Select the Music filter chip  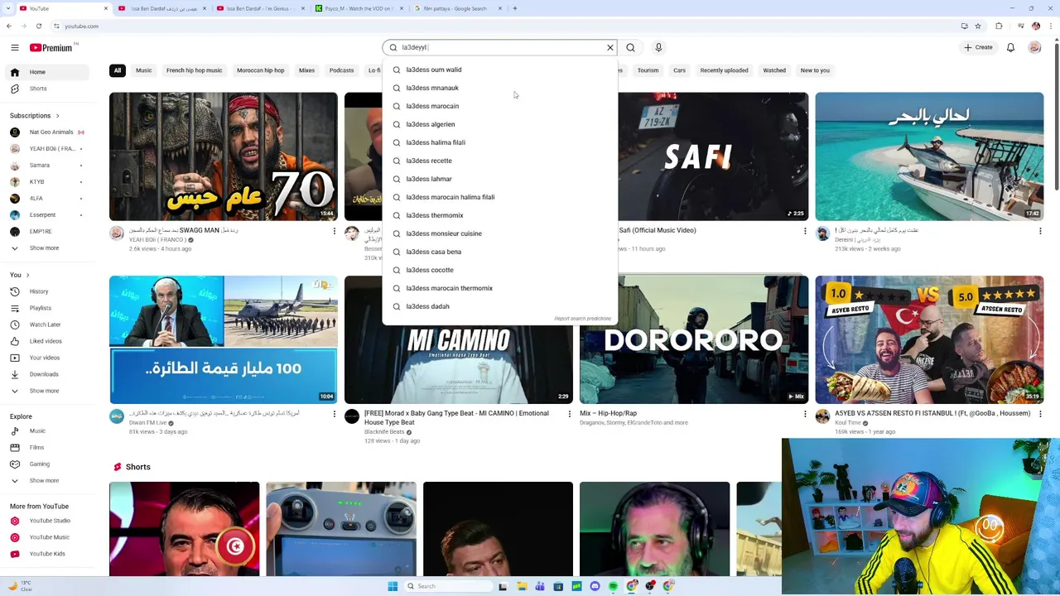[x=143, y=70]
